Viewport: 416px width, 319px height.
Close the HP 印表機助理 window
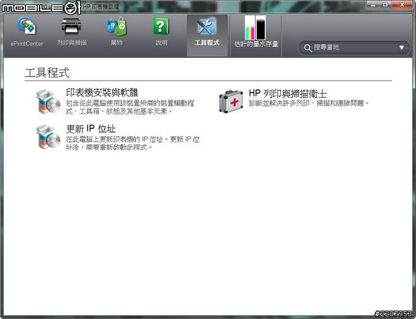coord(402,5)
